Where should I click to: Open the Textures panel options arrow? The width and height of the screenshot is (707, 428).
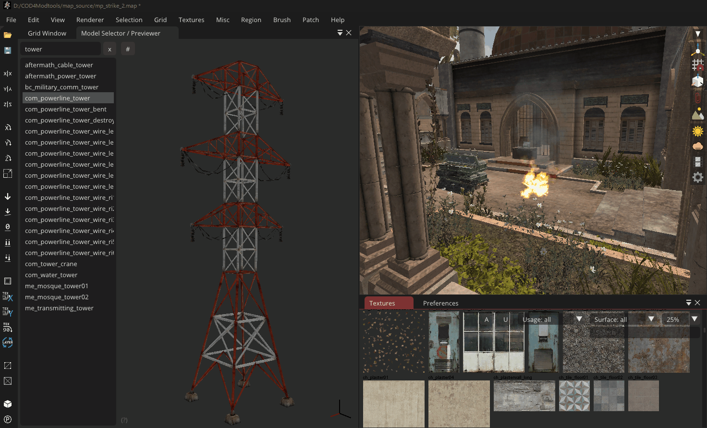[x=689, y=303]
